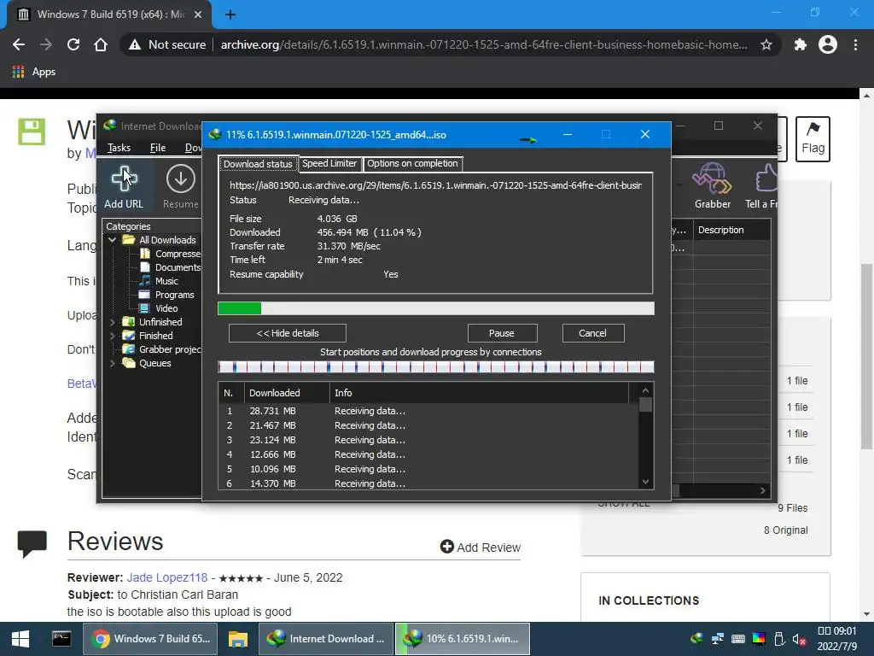Open the Chrome profile avatar icon
Viewport: 874px width, 656px height.
pyautogui.click(x=828, y=44)
